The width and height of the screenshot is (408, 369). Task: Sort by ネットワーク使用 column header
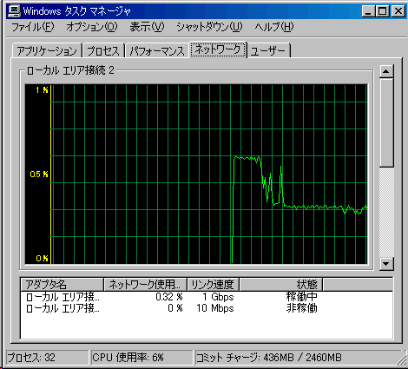(x=145, y=285)
